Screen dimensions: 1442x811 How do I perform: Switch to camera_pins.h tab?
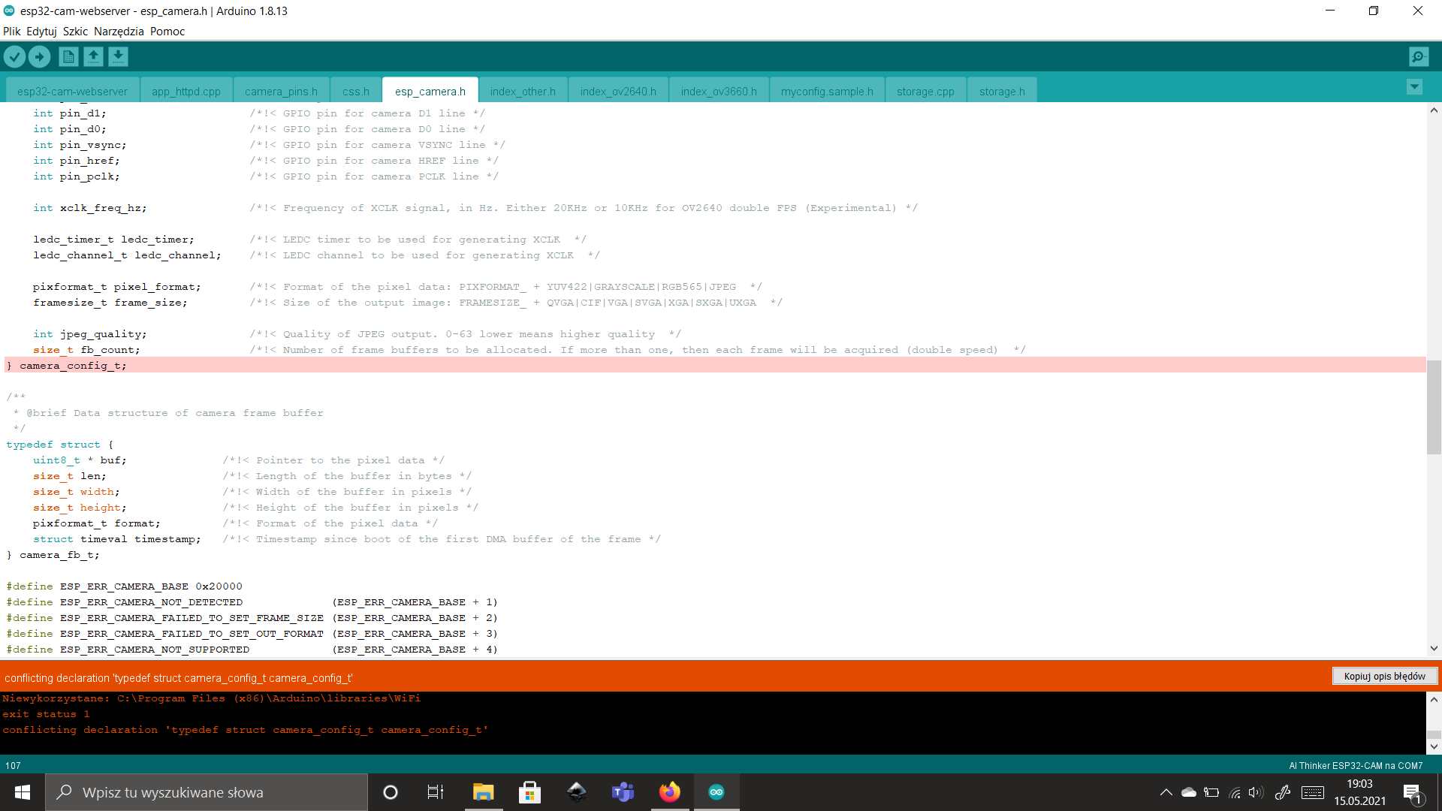pyautogui.click(x=281, y=91)
